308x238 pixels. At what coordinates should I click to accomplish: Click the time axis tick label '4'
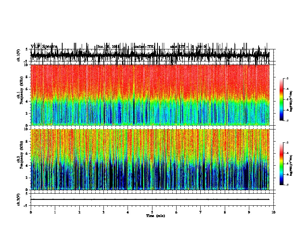click(128, 212)
